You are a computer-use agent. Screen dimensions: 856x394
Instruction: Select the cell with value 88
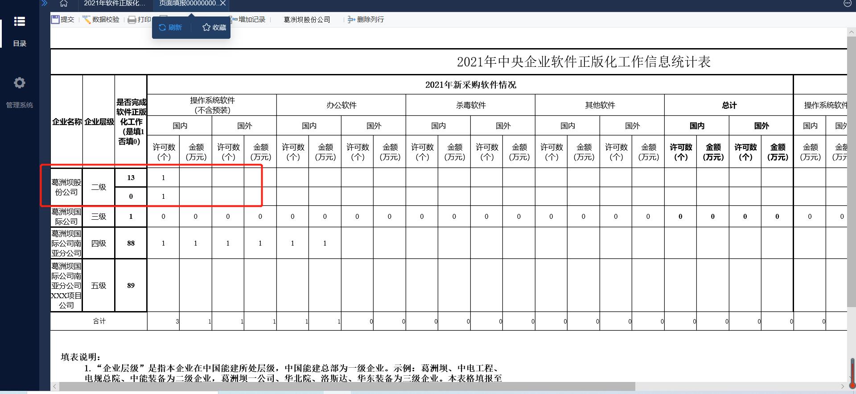pyautogui.click(x=131, y=243)
